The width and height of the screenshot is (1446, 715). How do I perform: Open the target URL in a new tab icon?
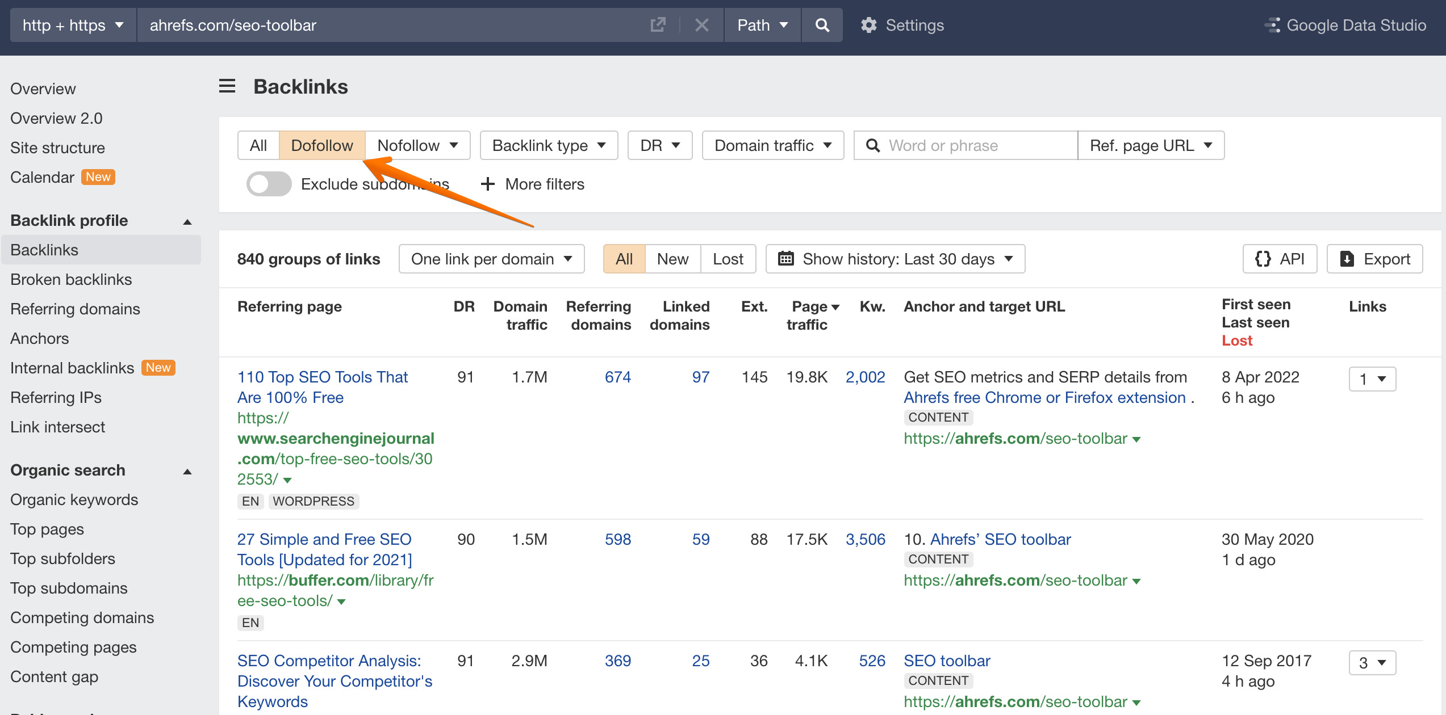[x=657, y=25]
